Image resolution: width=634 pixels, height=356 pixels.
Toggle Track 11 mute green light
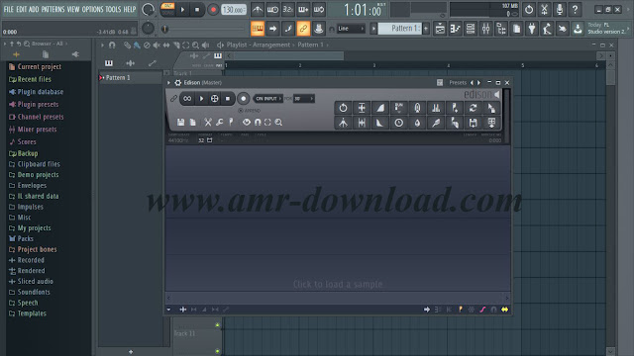pyautogui.click(x=218, y=325)
